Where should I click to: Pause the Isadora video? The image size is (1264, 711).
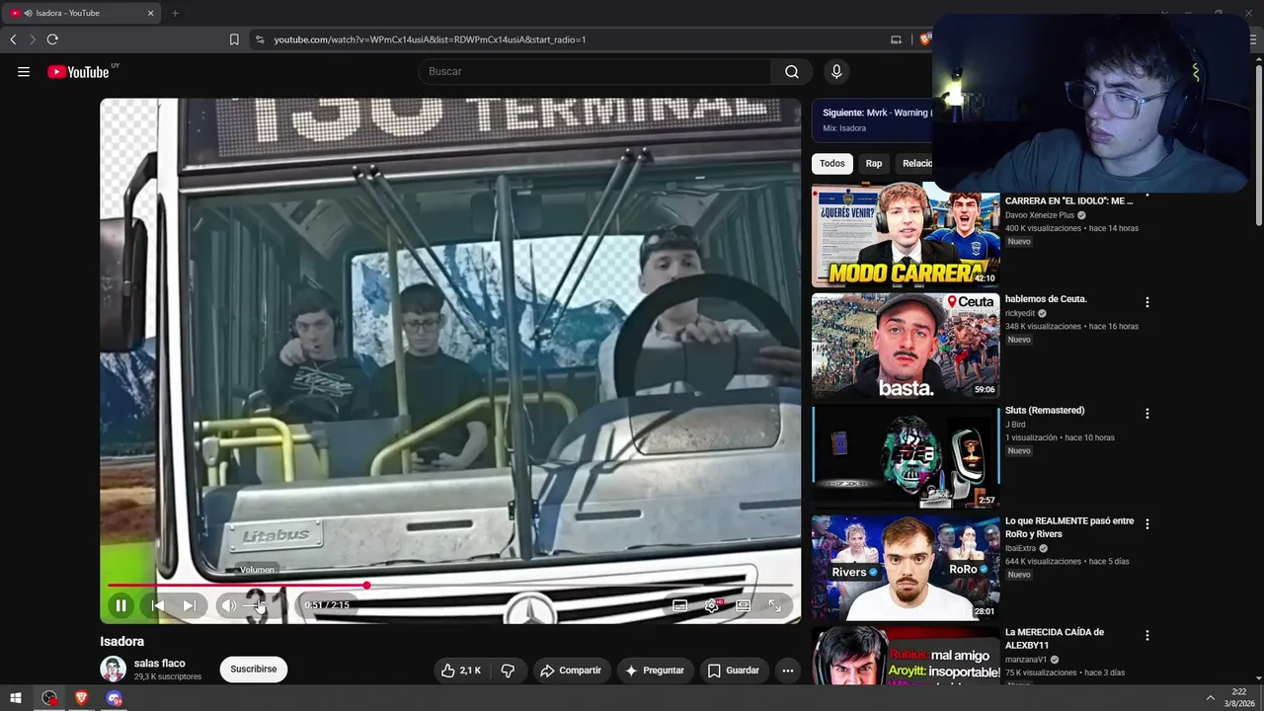[x=120, y=605]
